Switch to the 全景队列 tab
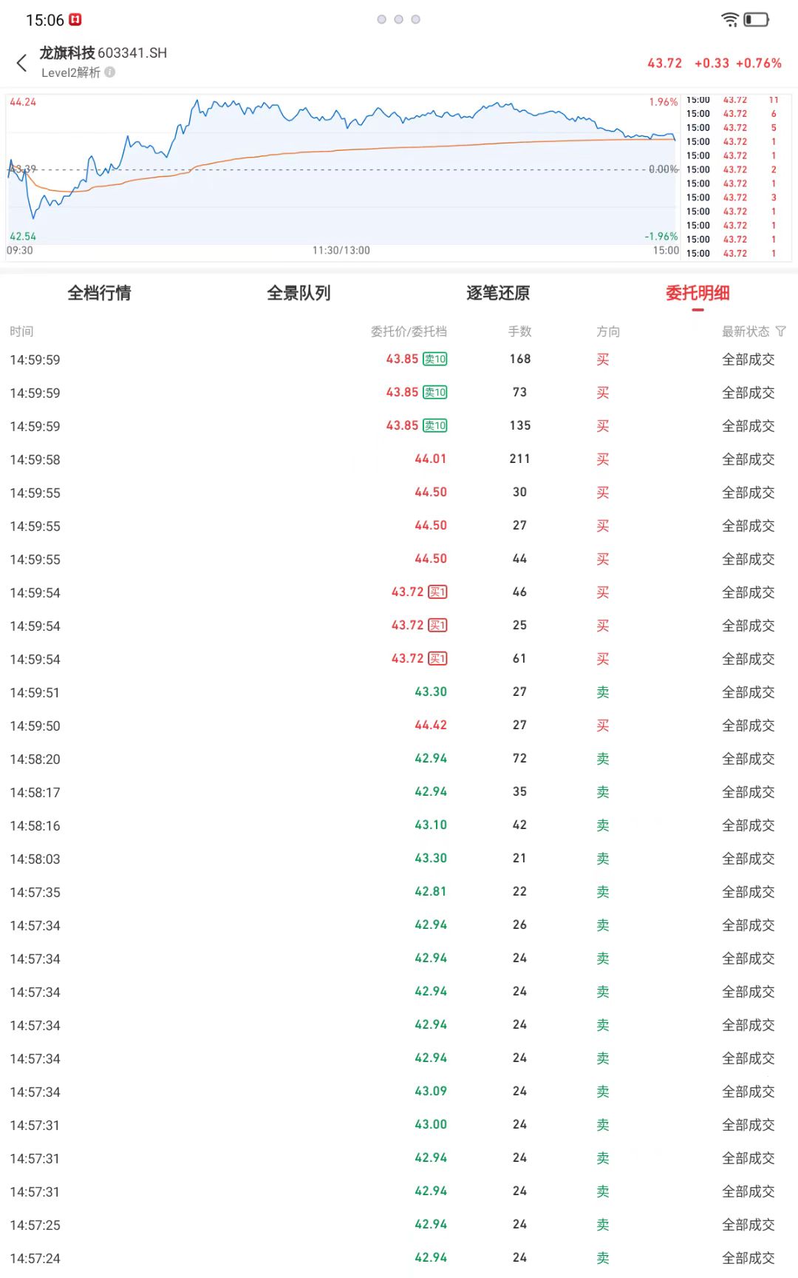Image resolution: width=798 pixels, height=1278 pixels. (299, 293)
